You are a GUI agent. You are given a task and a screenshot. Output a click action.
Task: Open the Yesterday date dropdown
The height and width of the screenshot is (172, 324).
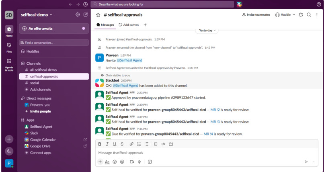click(x=207, y=31)
